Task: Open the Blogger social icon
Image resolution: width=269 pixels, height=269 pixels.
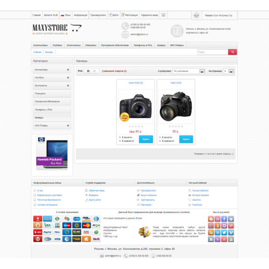Action: 211,219
